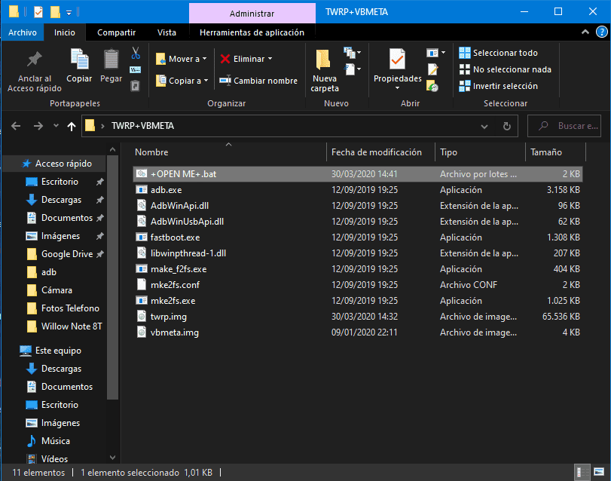Click the Cut scissors icon

(x=135, y=53)
